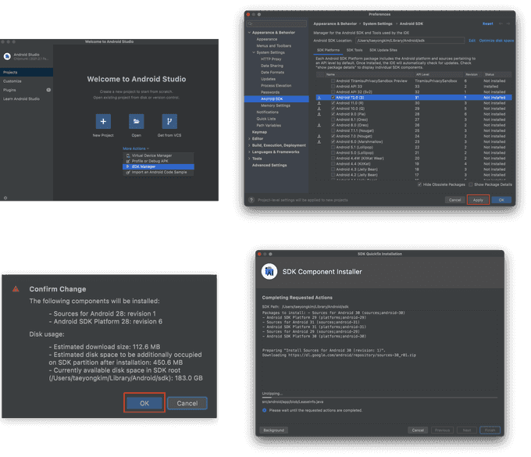Click Cancel in Confirm Change dialog
This screenshot has width=531, height=457.
187,403
